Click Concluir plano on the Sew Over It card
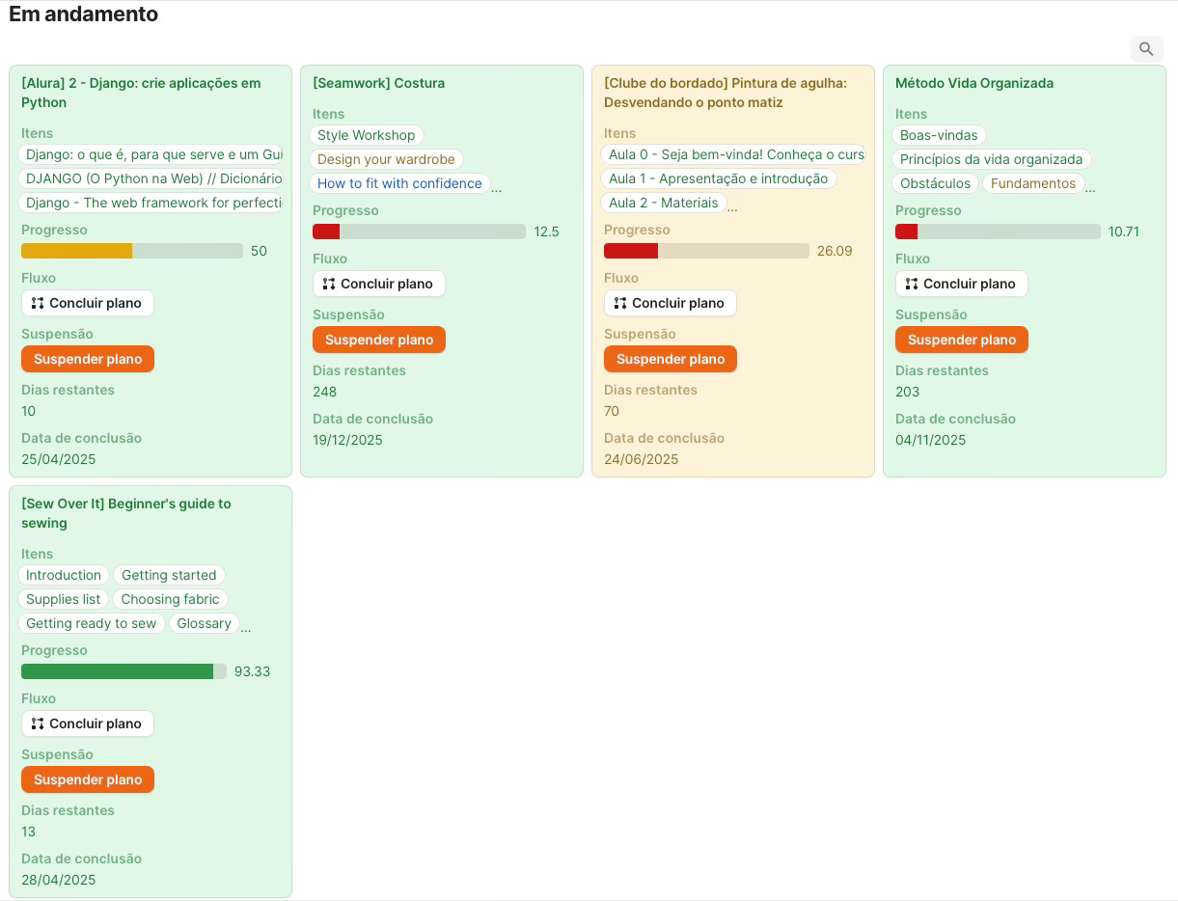Viewport: 1178px width, 901px height. (x=88, y=724)
